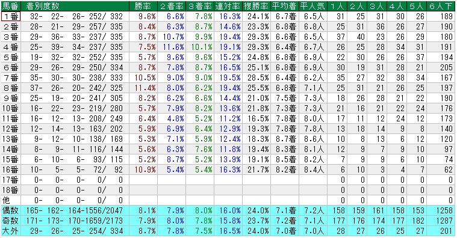Select the 1番 row label cell
The height and width of the screenshot is (238, 457).
point(11,16)
